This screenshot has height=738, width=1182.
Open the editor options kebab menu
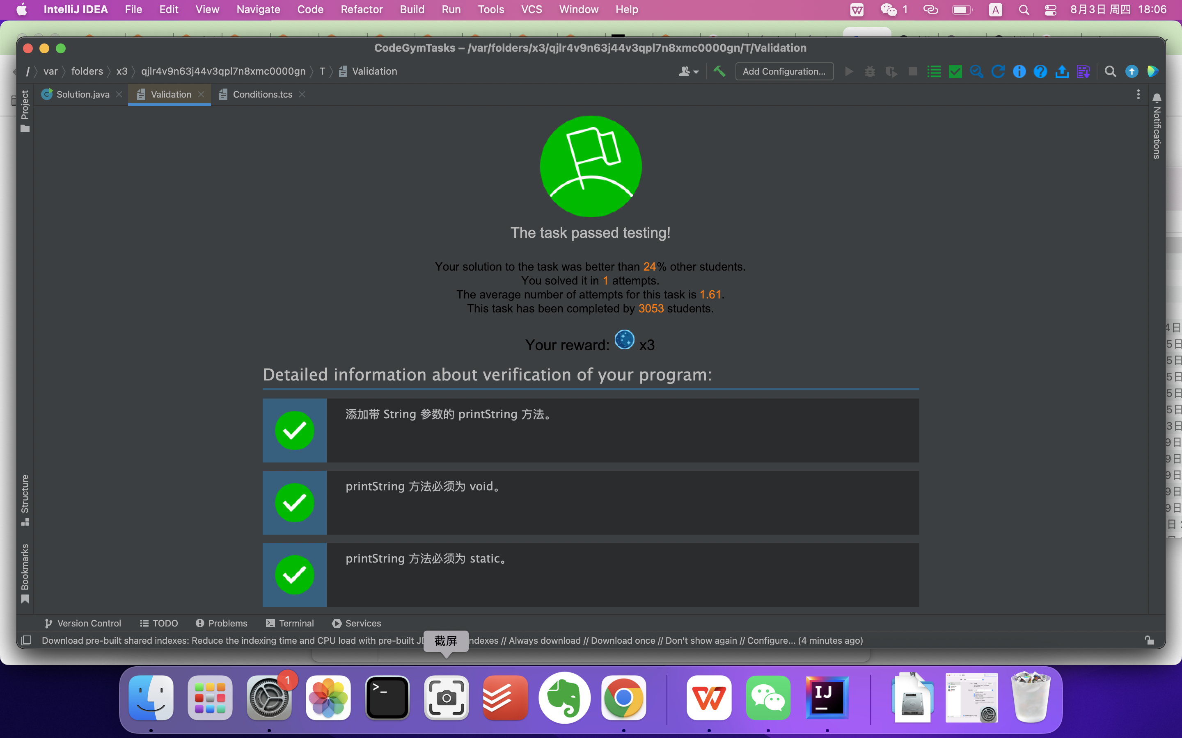click(1138, 94)
